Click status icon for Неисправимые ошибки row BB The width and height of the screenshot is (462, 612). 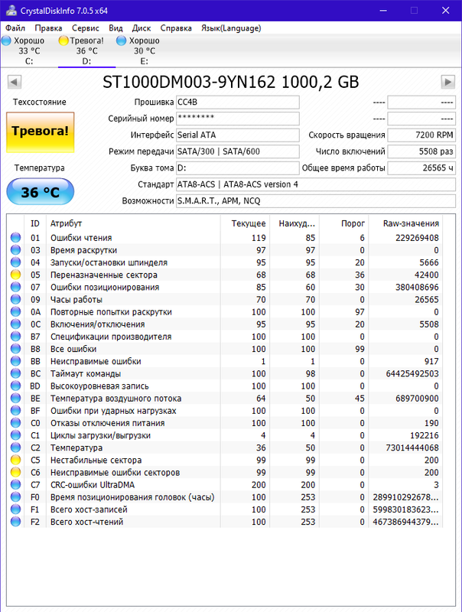(15, 361)
